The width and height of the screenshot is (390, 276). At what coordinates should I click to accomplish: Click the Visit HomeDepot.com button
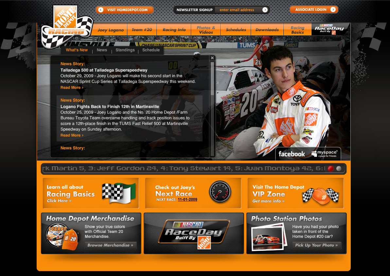[x=124, y=10]
